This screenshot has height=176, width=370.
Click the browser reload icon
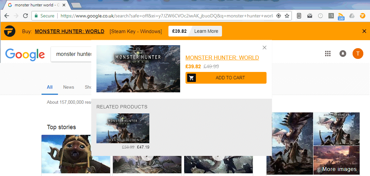[25, 16]
